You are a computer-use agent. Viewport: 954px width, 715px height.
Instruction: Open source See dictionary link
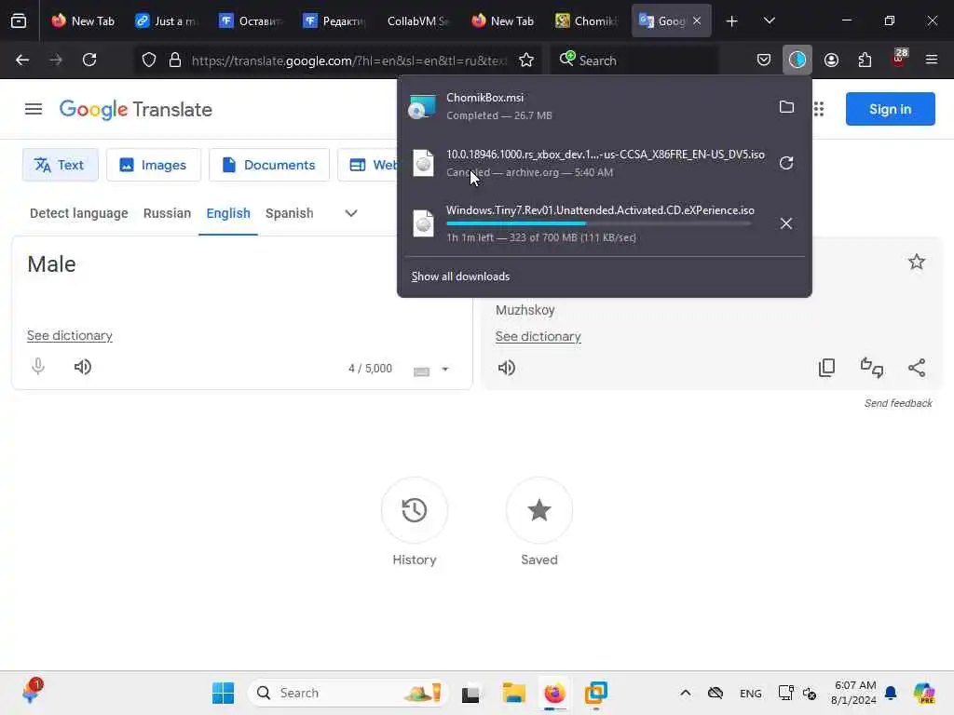pyautogui.click(x=69, y=335)
